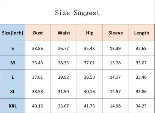Select the Length column header
Viewport: 155px width, 113px height.
coord(142,33)
